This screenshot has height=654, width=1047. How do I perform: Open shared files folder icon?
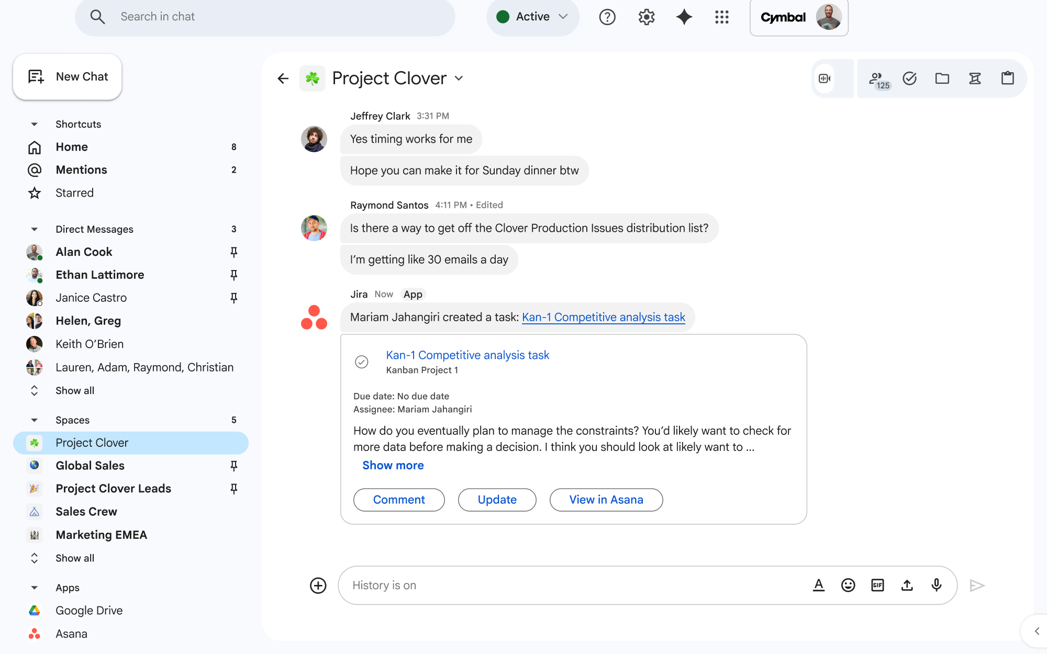(x=942, y=78)
